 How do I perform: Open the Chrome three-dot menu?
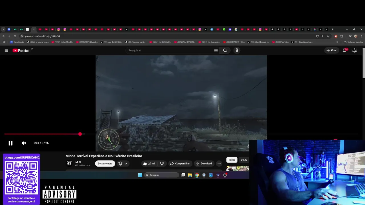[x=361, y=36]
